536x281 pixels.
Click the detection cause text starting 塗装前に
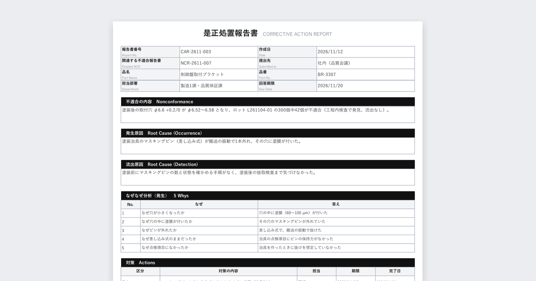pos(219,173)
